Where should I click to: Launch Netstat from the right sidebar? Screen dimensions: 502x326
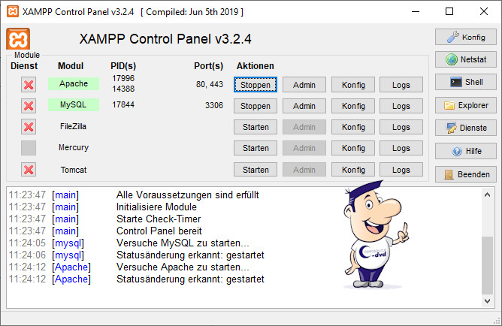pos(465,59)
